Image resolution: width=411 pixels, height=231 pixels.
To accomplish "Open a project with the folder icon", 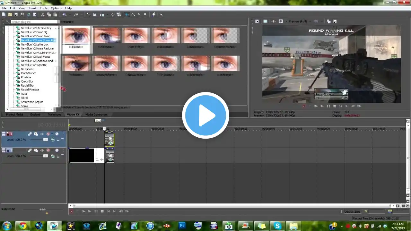I will pos(10,14).
